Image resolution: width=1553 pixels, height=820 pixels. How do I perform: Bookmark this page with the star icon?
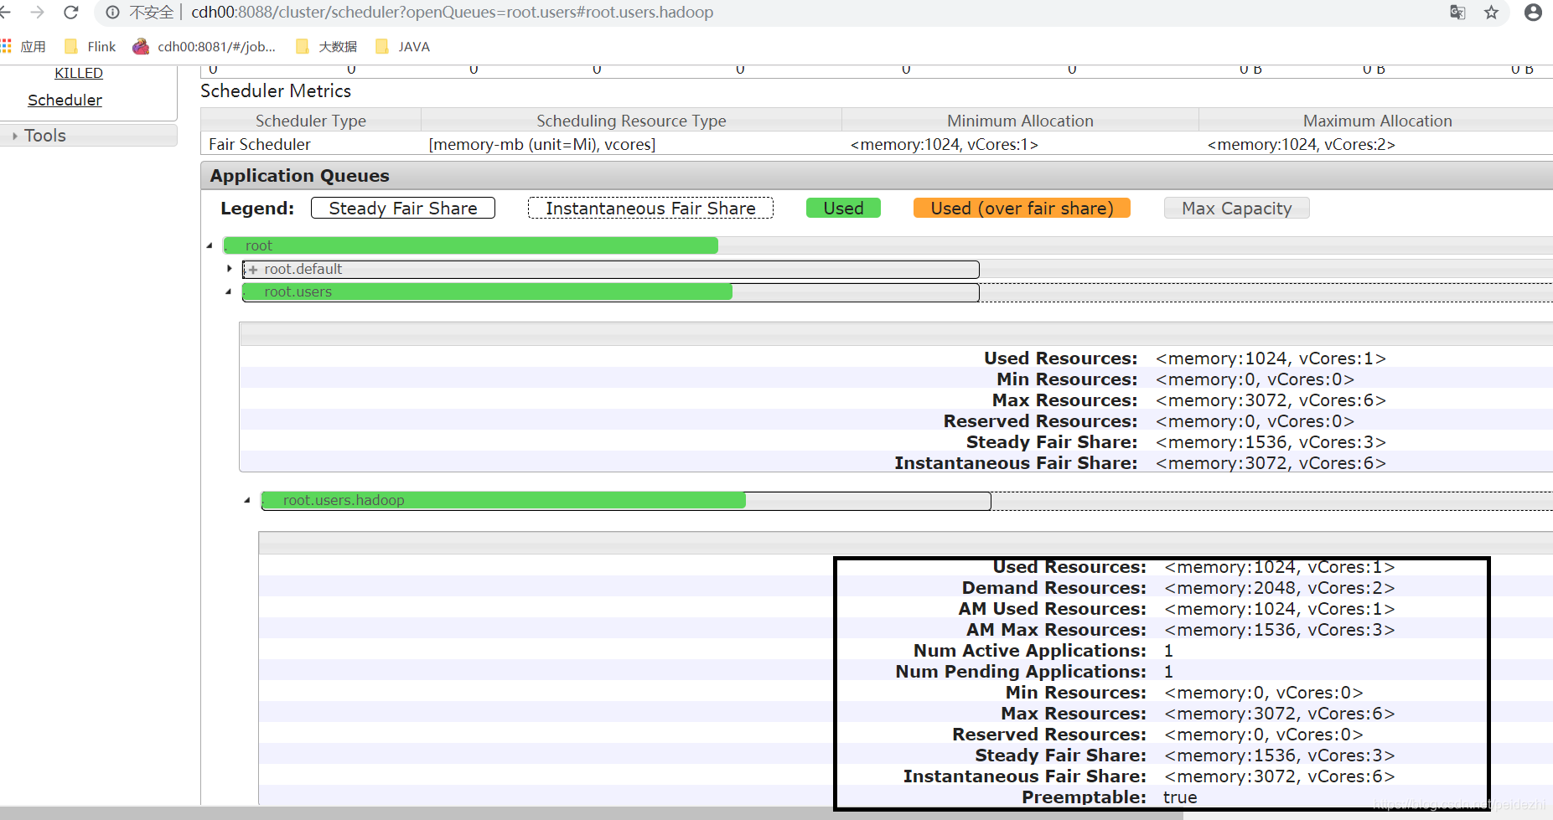[1491, 13]
